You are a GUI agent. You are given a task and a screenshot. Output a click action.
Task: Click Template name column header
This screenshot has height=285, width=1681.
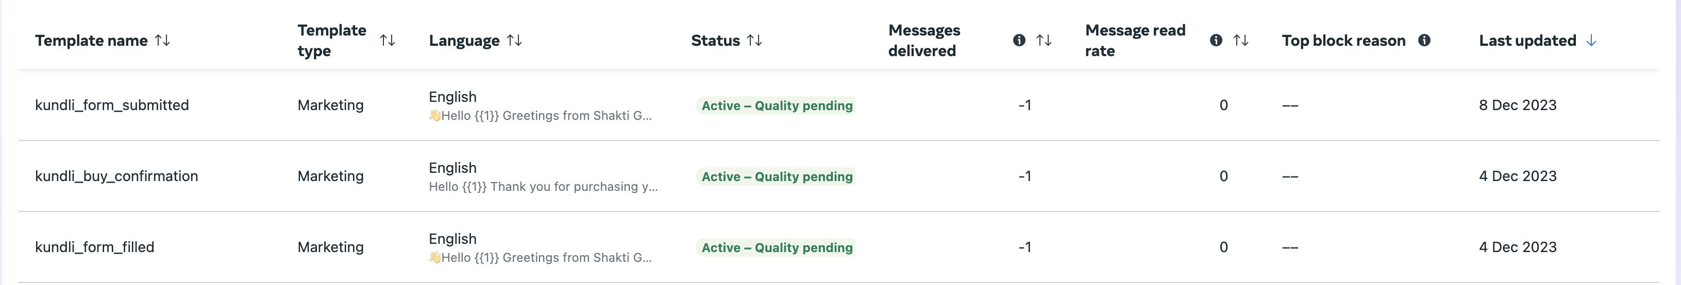(x=91, y=41)
